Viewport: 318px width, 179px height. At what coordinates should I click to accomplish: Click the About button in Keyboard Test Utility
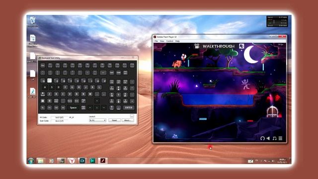pyautogui.click(x=128, y=120)
